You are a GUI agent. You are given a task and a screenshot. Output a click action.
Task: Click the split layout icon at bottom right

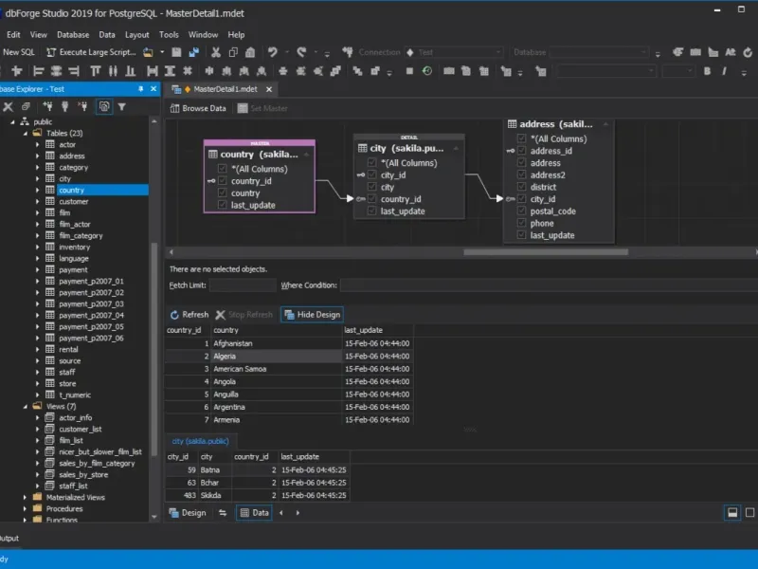click(x=732, y=513)
